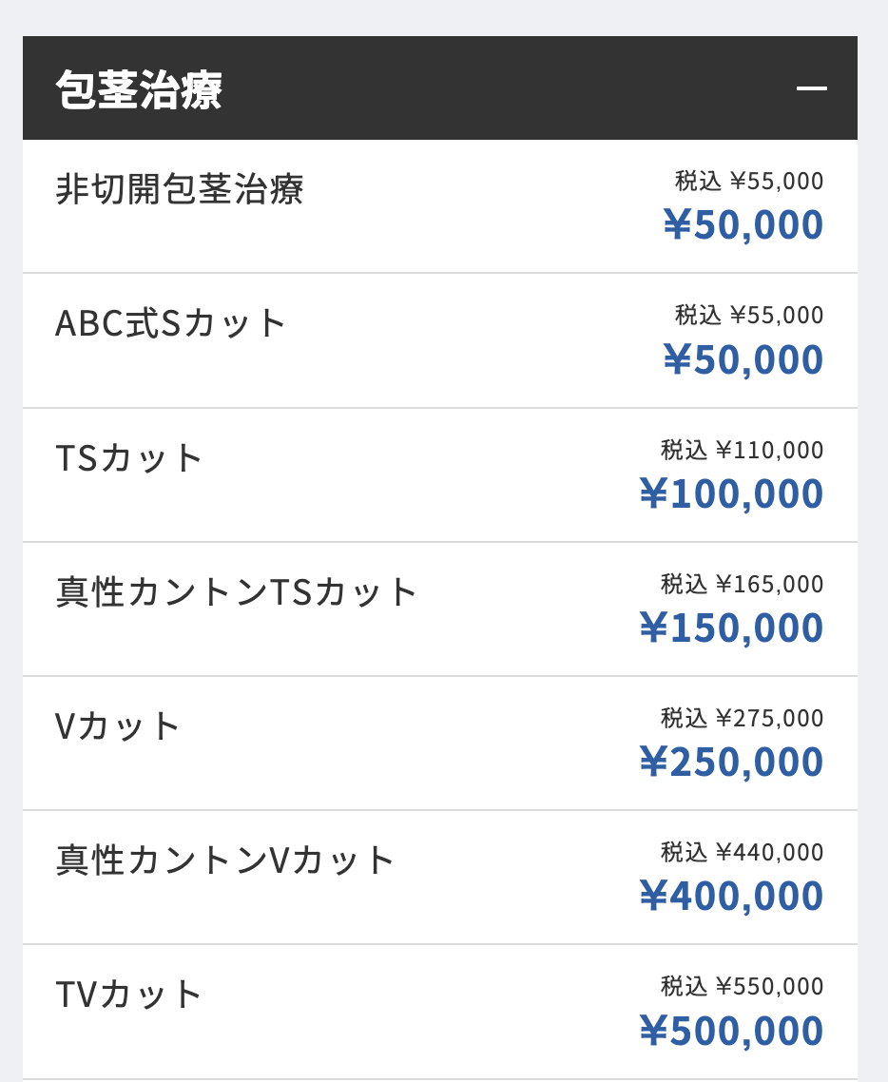Screen dimensions: 888x1082
Task: Click the 税込 ¥165,000 tax-included label
Action: pos(742,584)
